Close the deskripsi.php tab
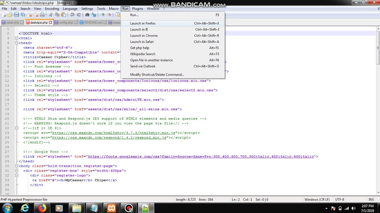This screenshot has width=380, height=213. pos(50,22)
